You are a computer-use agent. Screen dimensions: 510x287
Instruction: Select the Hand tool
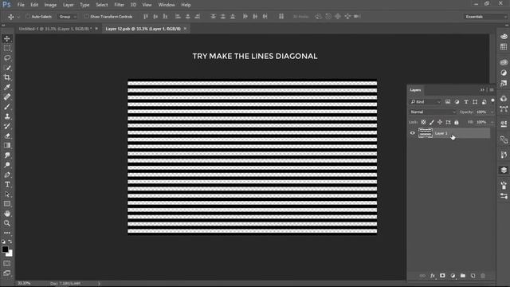[x=7, y=214]
